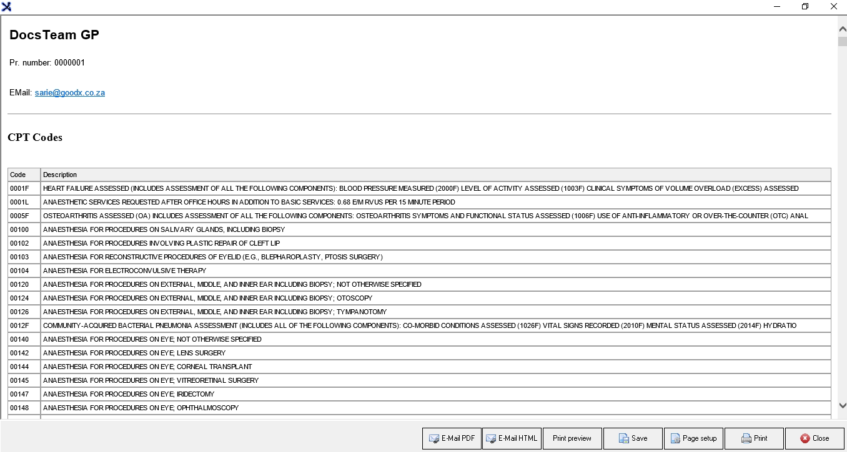Click the Eye; Lens Surgery description
The height and width of the screenshot is (452, 847).
point(436,353)
